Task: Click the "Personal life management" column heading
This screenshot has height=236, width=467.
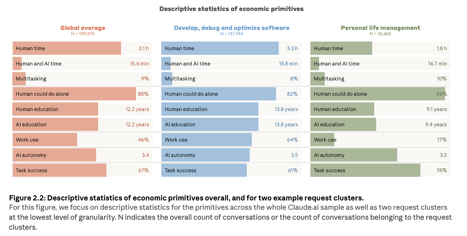Action: point(380,28)
